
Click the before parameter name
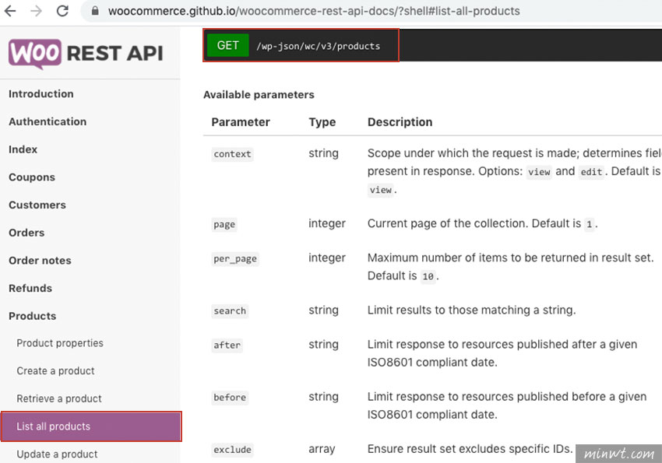[230, 398]
